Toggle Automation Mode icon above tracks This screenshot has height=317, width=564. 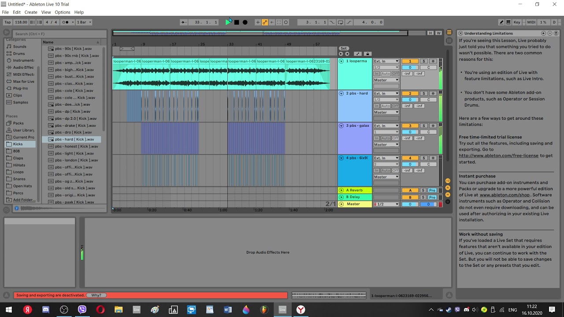tap(358, 54)
